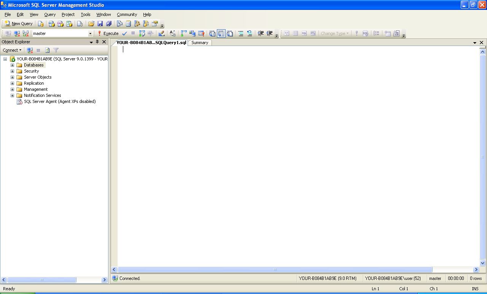Switch to the Summary tab
The width and height of the screenshot is (487, 294).
point(200,43)
